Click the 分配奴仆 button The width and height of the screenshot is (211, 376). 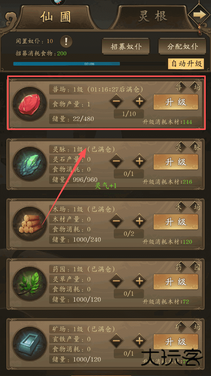click(x=182, y=46)
